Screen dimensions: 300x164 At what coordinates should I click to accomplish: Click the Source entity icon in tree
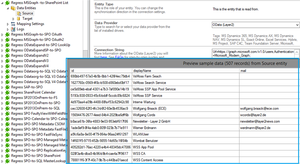(x=19, y=13)
